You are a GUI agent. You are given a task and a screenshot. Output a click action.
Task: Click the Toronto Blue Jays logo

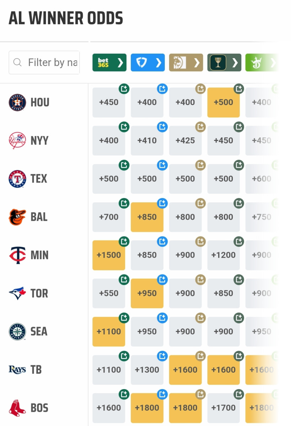[x=17, y=293]
